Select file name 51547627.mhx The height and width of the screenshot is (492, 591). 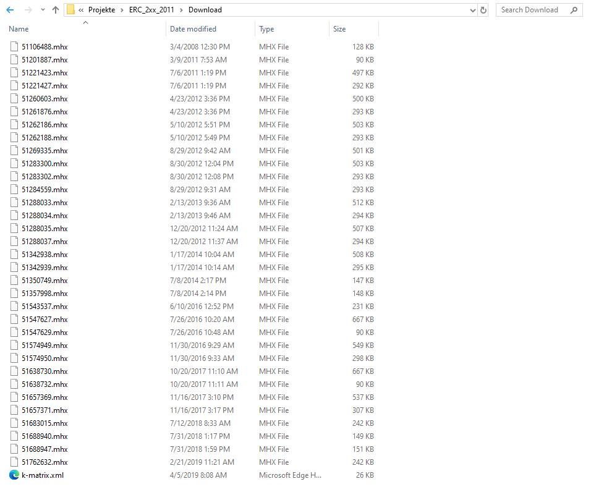[x=45, y=320]
